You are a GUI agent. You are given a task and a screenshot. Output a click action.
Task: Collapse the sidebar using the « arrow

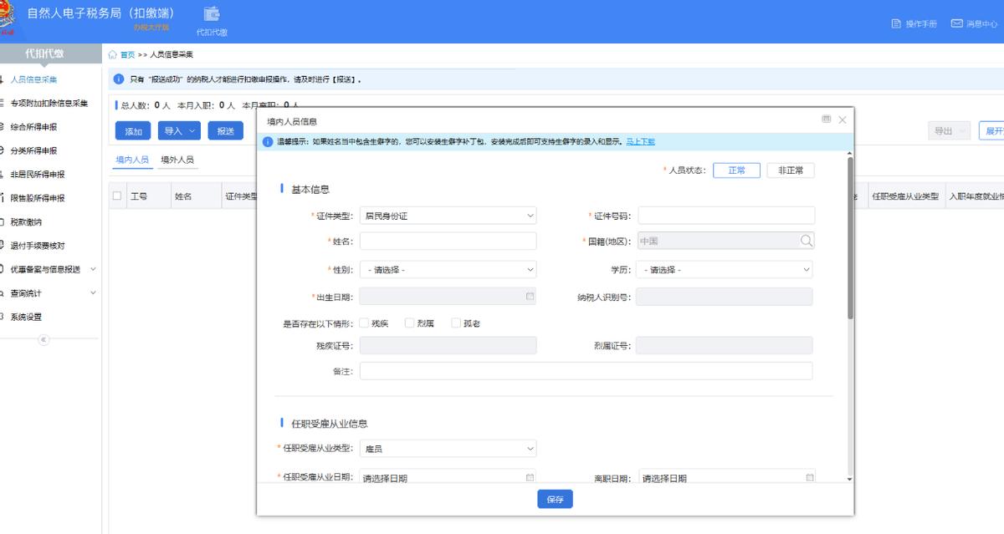[x=44, y=340]
